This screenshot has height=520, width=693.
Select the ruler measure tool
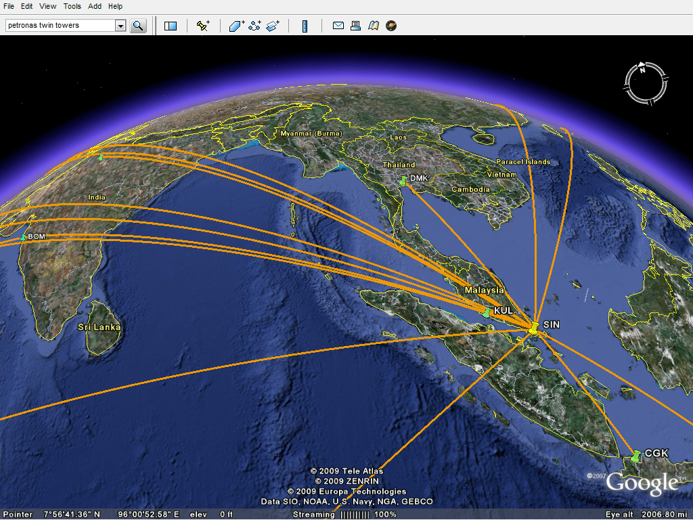[305, 26]
